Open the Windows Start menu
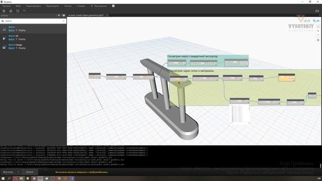 3,178
